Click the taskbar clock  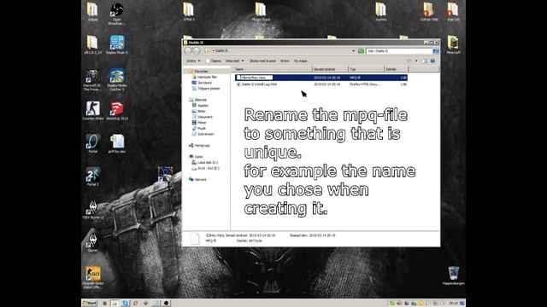pos(454,304)
